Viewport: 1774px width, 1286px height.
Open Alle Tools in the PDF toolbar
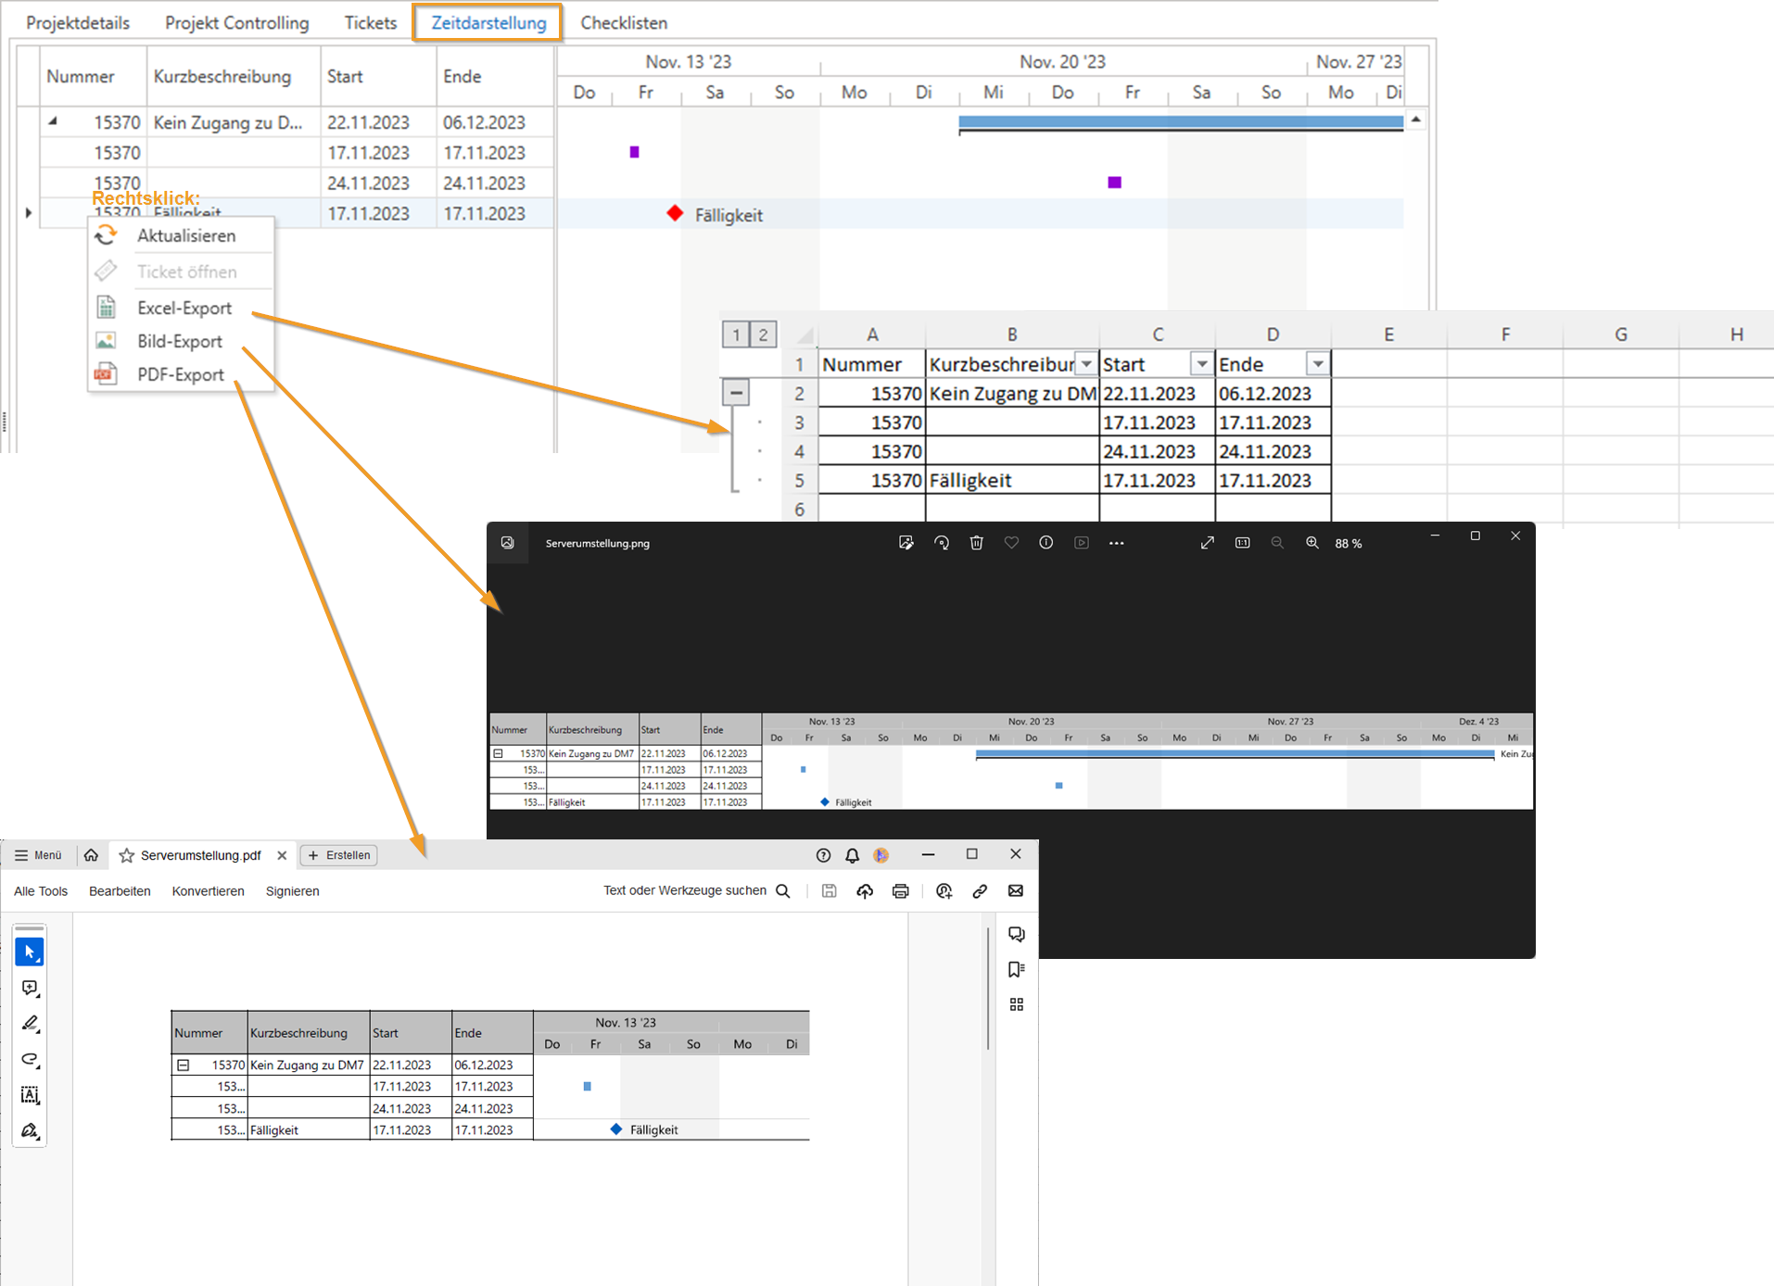[41, 891]
